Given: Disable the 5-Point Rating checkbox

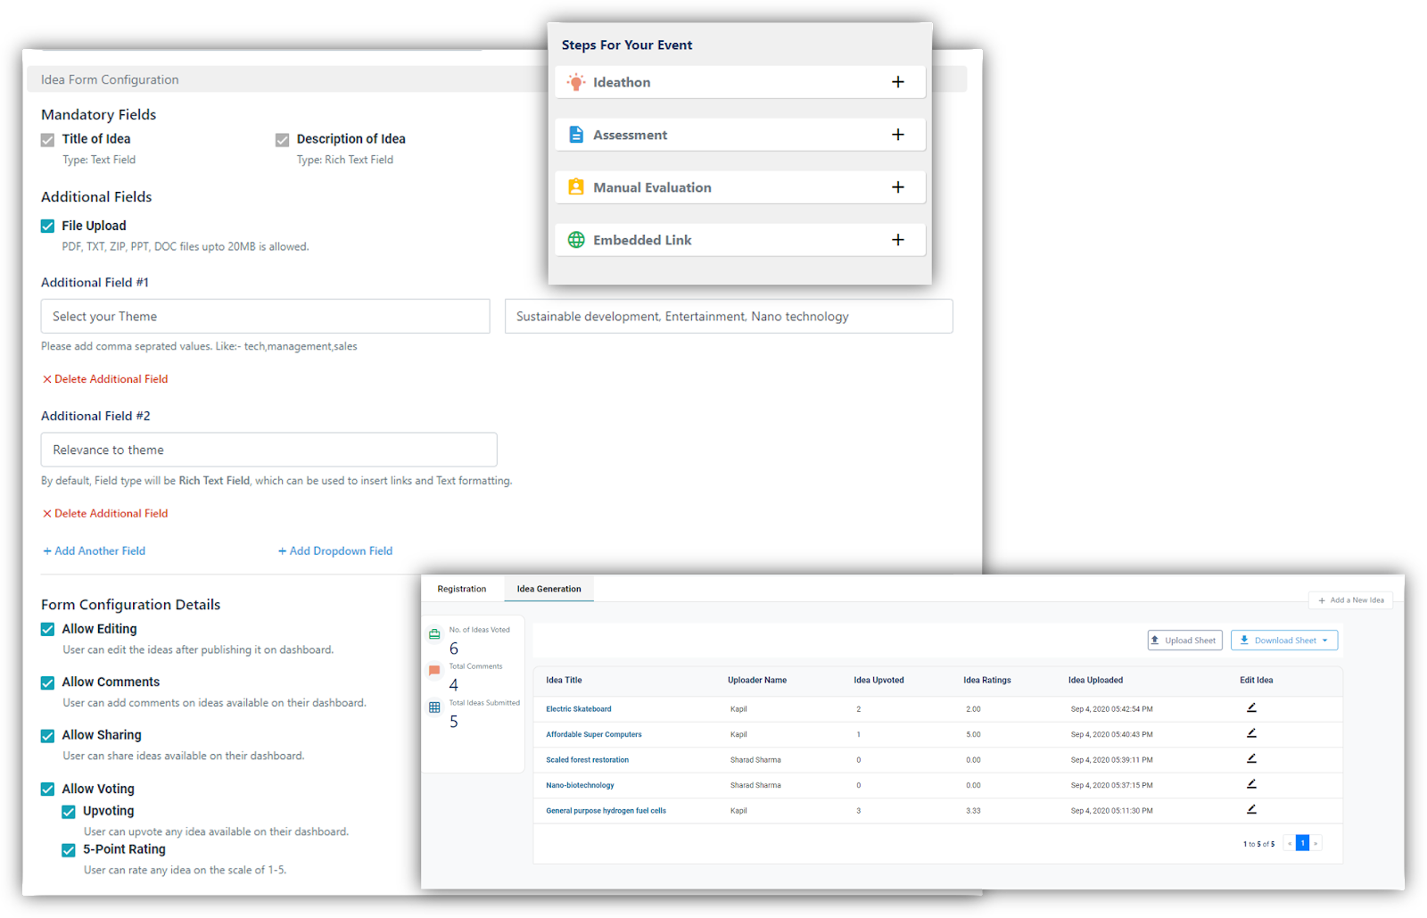Looking at the screenshot, I should 69,850.
